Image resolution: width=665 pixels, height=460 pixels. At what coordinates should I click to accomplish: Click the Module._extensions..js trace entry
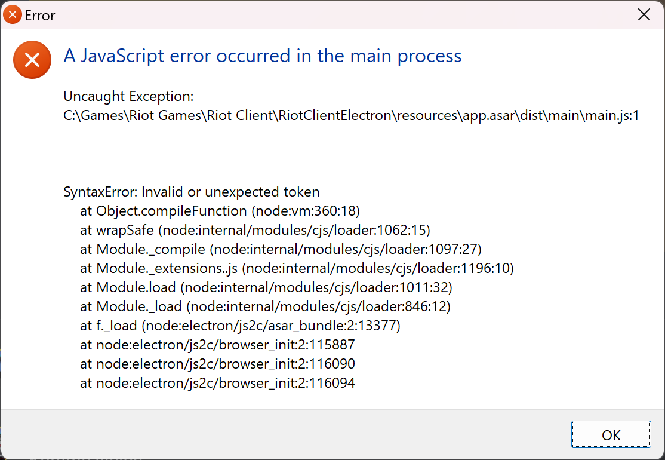click(297, 268)
